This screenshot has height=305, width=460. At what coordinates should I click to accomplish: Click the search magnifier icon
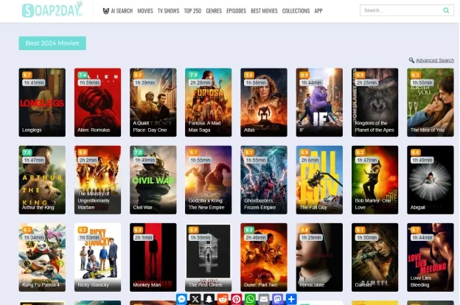[446, 10]
